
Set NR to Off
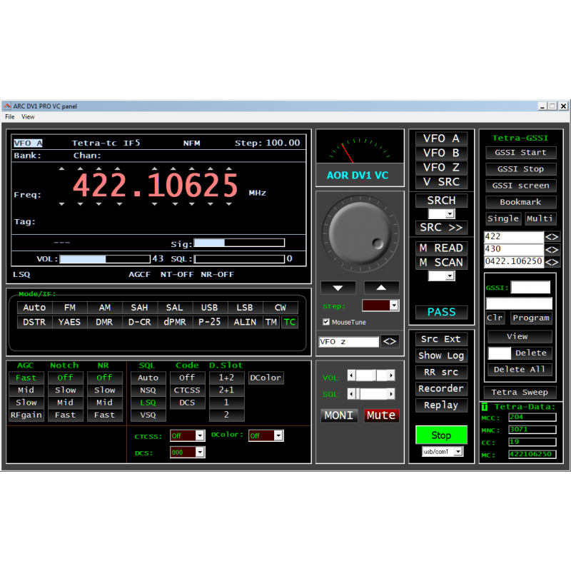[105, 378]
